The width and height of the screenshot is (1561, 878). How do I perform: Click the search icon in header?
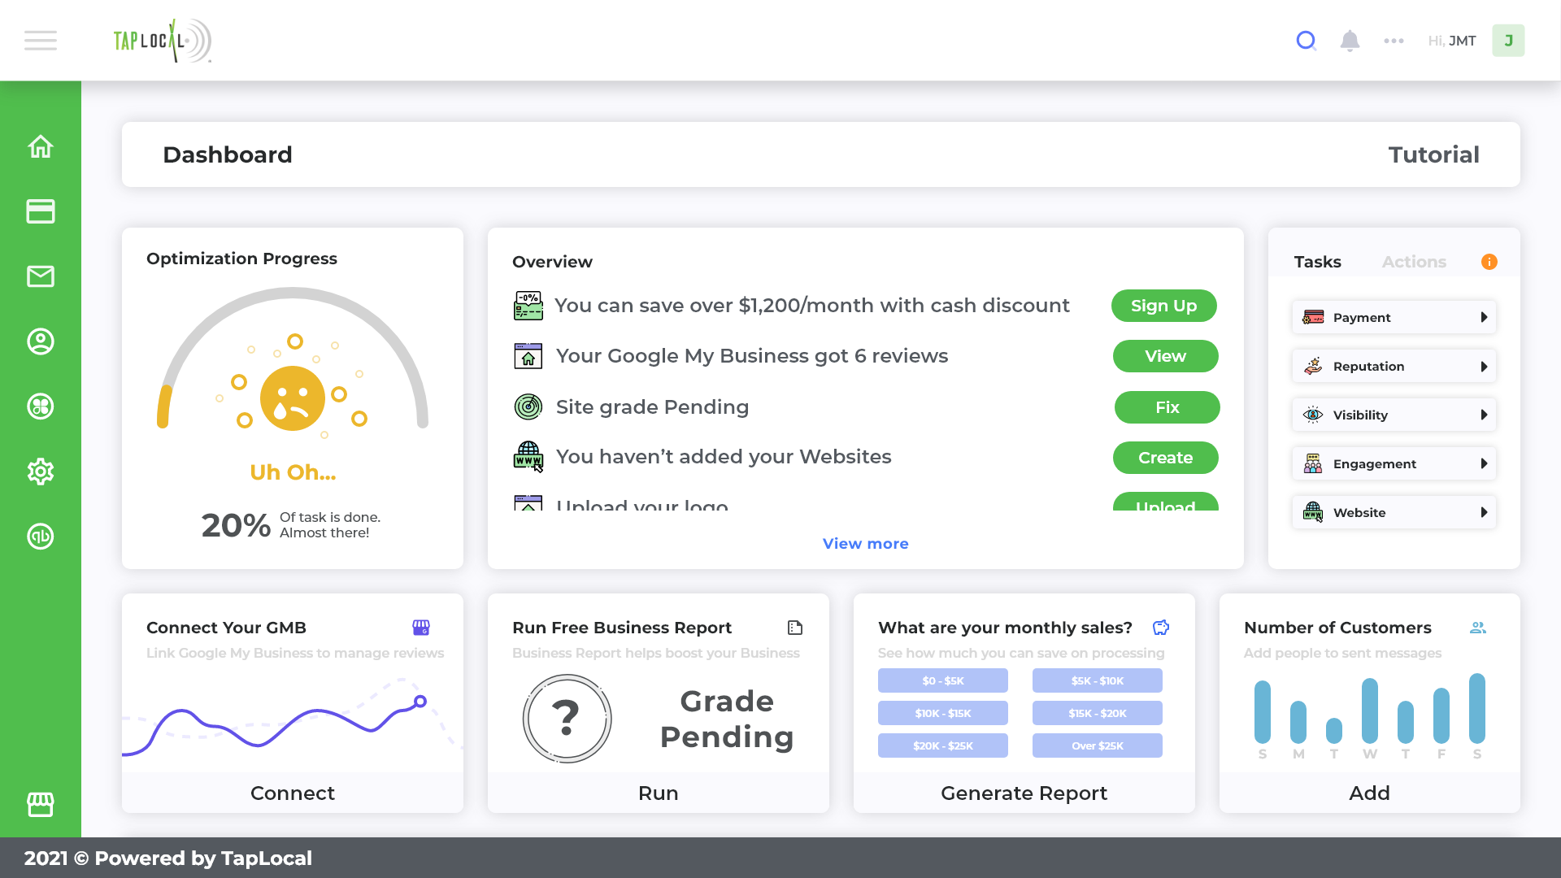tap(1306, 41)
